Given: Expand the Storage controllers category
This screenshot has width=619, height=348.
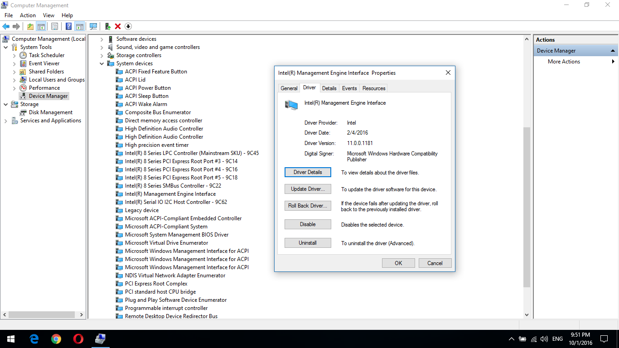Looking at the screenshot, I should (x=102, y=55).
